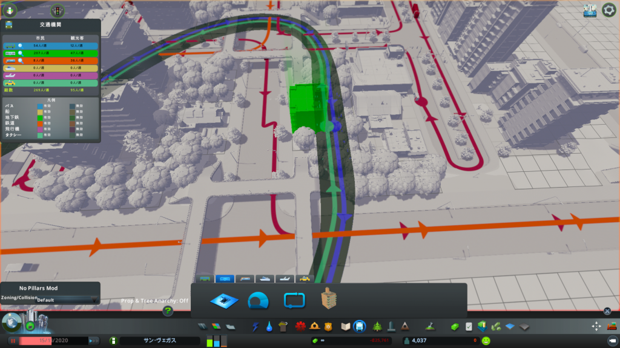Select the bulldozer tool
The height and width of the screenshot is (348, 620).
point(612,327)
